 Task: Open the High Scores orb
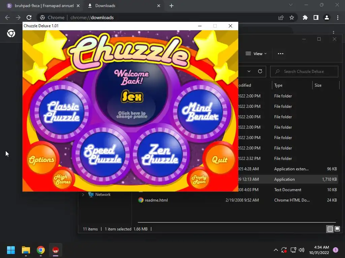(x=63, y=179)
